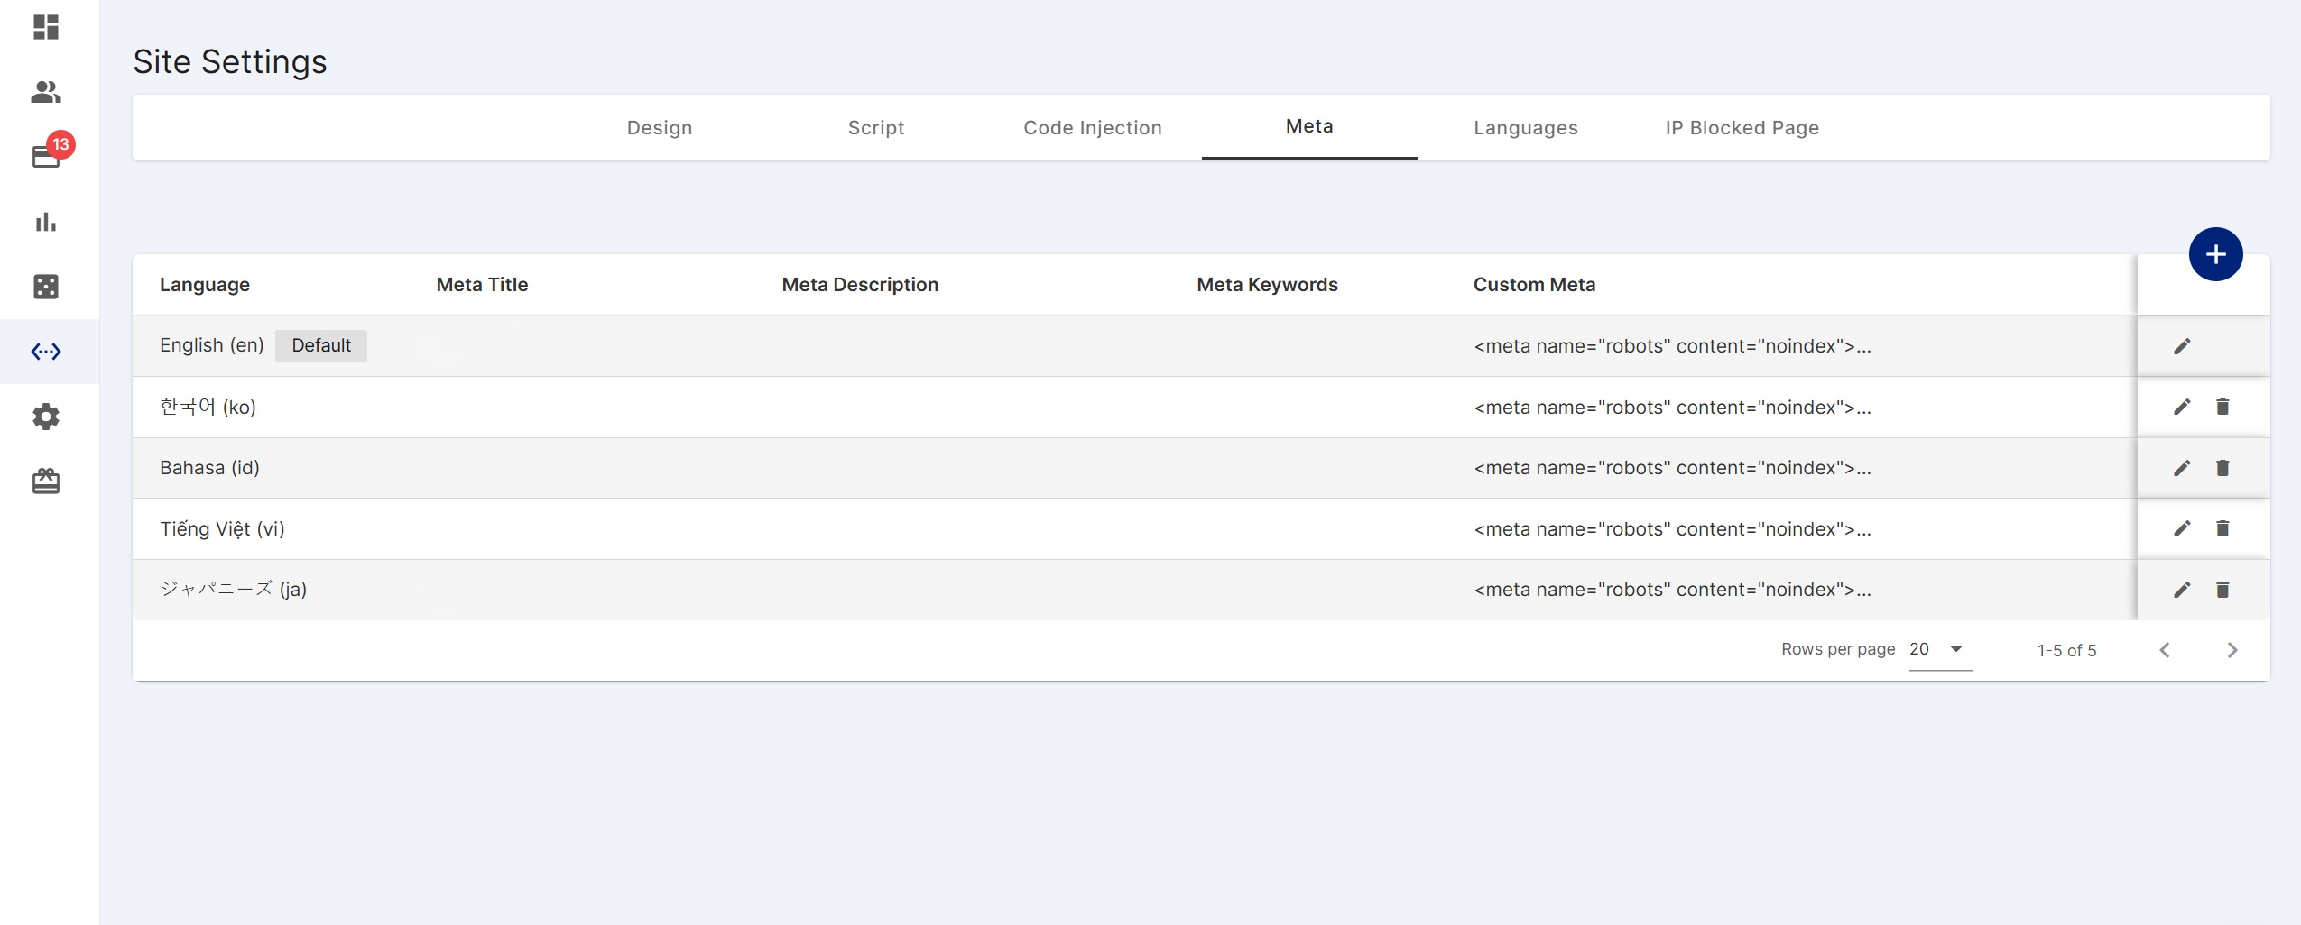The width and height of the screenshot is (2301, 925).
Task: Open the dice games icon in sidebar
Action: [46, 287]
